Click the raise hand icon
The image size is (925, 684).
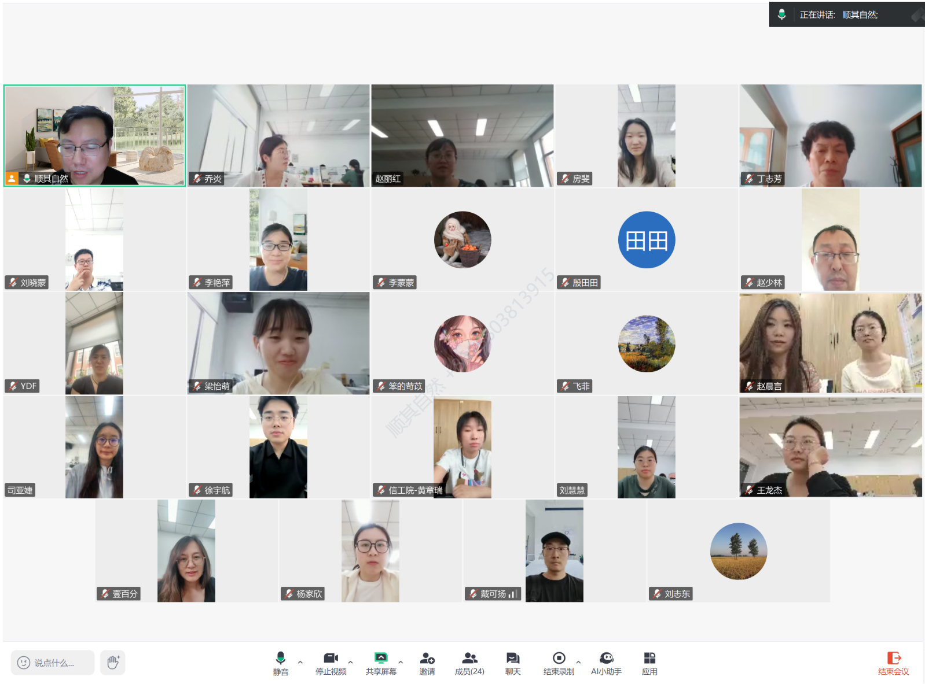[113, 663]
